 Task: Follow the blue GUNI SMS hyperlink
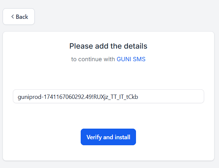pyautogui.click(x=131, y=59)
